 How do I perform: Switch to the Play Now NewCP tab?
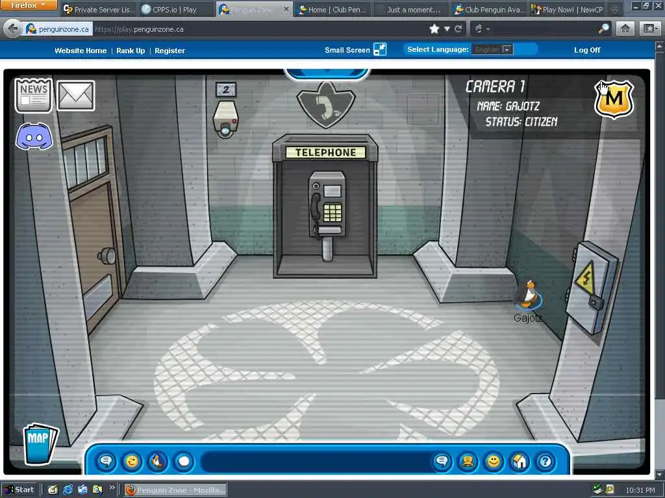coord(566,9)
